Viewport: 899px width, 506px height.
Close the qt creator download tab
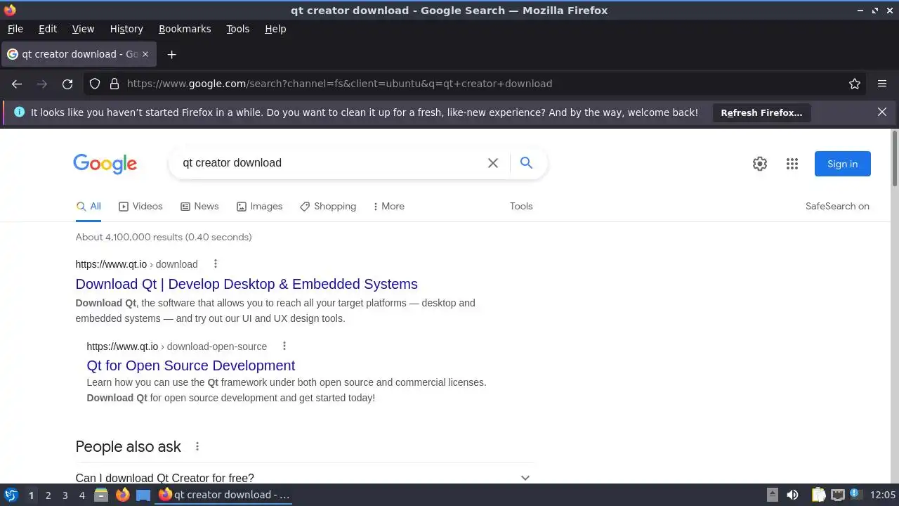coord(145,54)
